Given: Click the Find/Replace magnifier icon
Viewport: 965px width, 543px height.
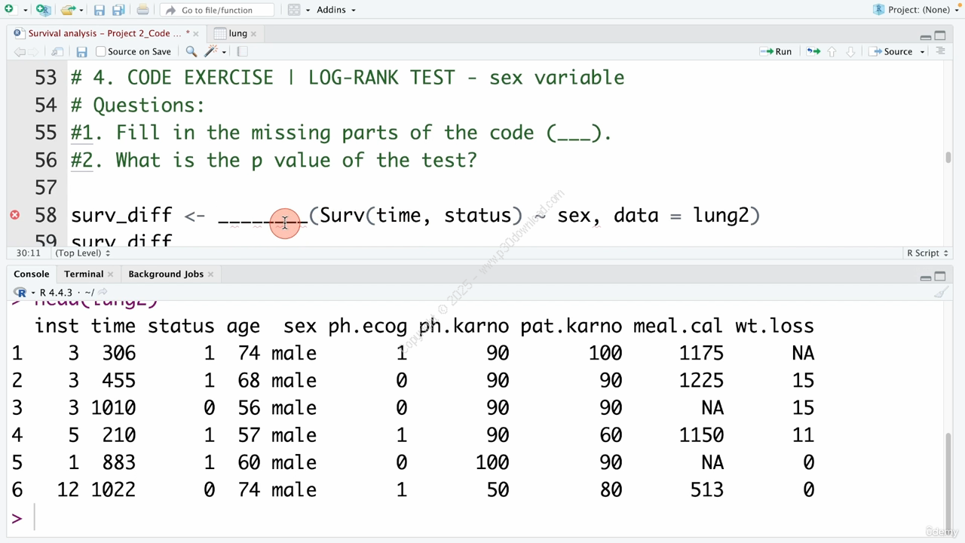Looking at the screenshot, I should pyautogui.click(x=191, y=51).
